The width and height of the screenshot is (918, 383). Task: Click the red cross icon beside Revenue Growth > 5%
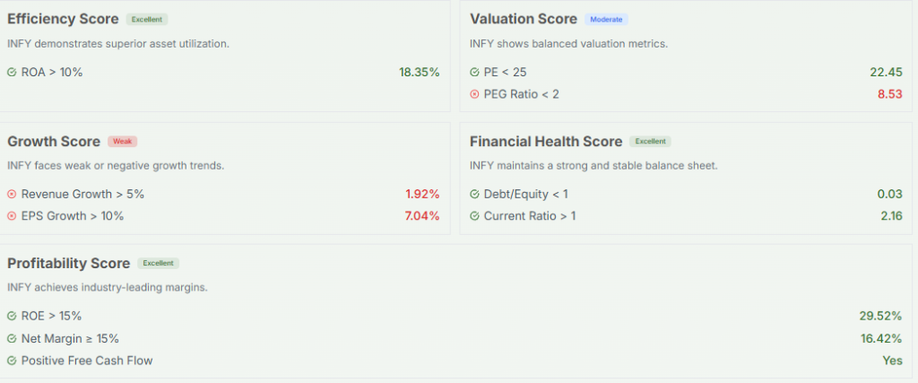click(12, 195)
